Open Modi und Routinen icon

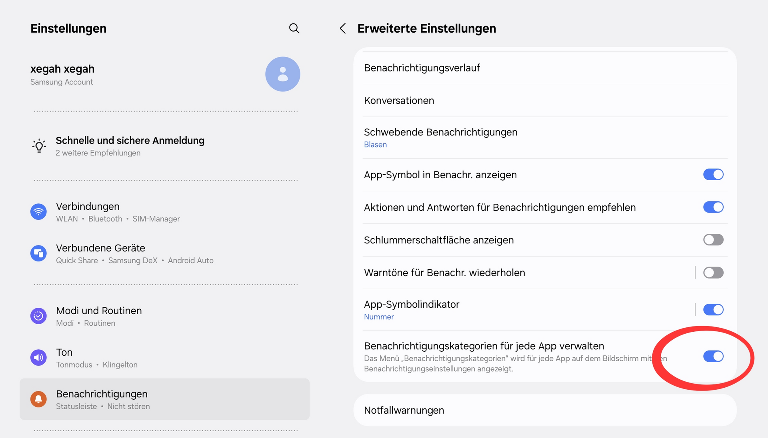(38, 316)
